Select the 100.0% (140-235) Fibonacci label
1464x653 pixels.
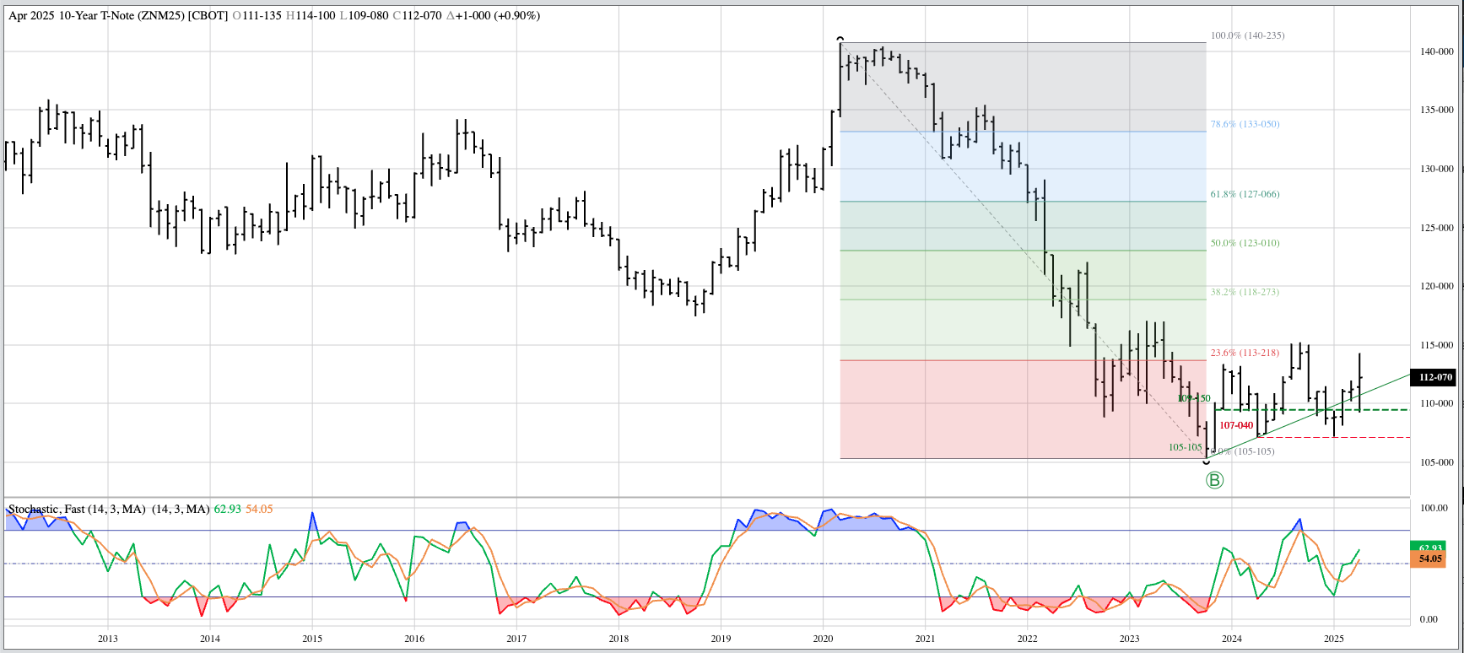(1247, 35)
